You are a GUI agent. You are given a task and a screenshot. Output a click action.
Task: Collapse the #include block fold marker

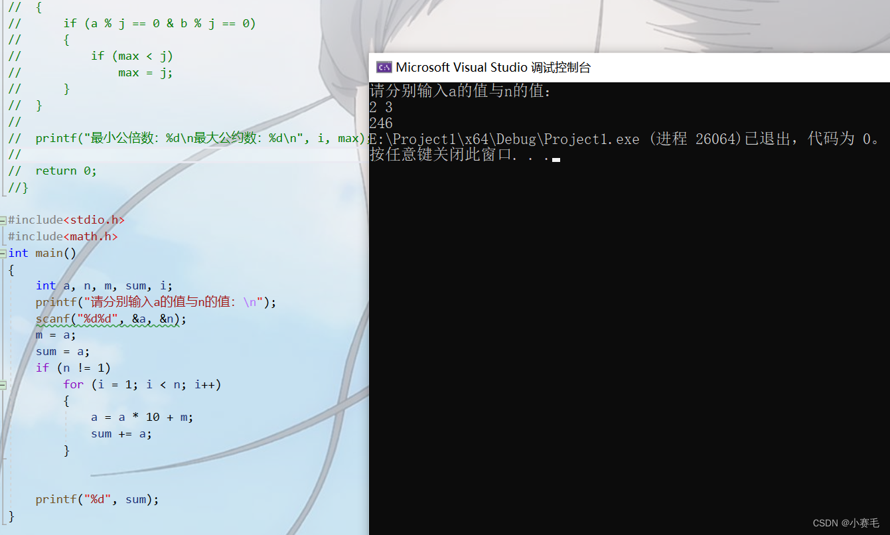point(3,220)
